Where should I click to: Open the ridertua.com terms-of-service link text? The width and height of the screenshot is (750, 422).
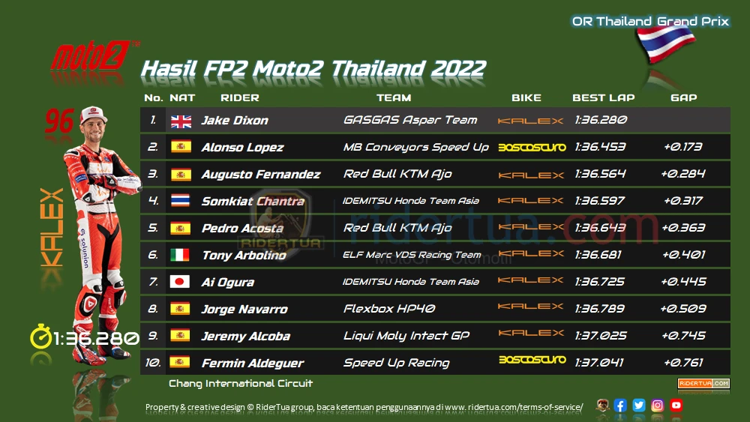click(514, 407)
